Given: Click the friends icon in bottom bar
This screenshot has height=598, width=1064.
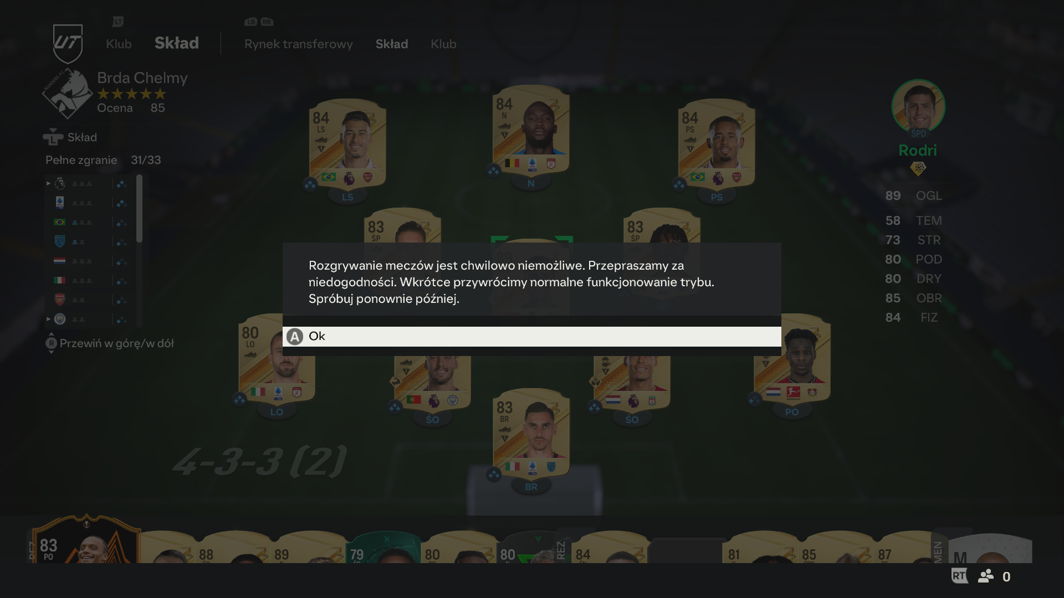Looking at the screenshot, I should click(x=986, y=576).
